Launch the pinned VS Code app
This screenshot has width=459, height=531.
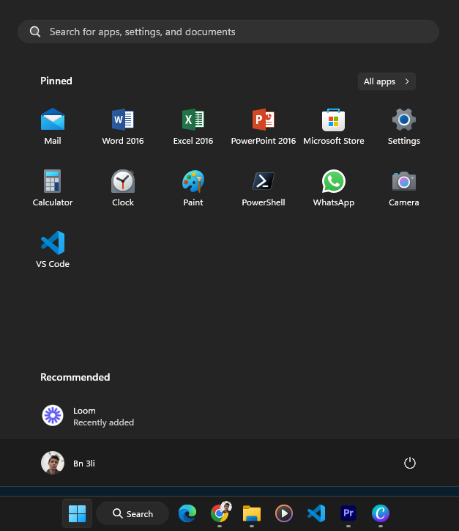(53, 249)
